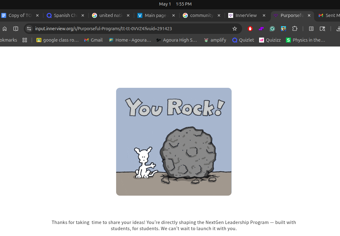
Task: Open the Gmail bookmark
Action: pyautogui.click(x=94, y=40)
